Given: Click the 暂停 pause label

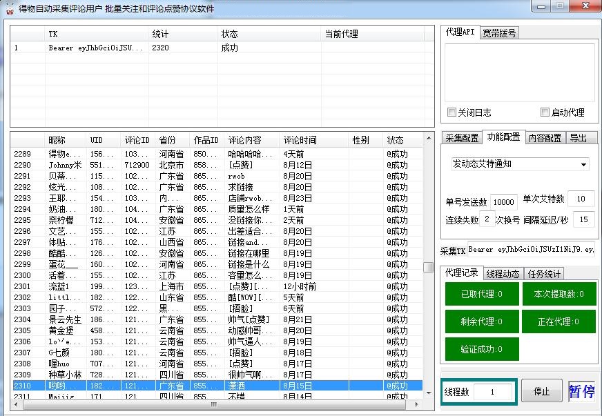Looking at the screenshot, I should 581,392.
